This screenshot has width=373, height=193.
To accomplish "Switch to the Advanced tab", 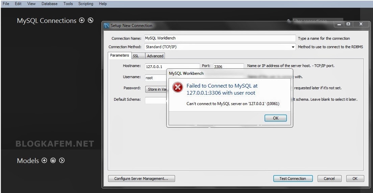I will pos(155,56).
